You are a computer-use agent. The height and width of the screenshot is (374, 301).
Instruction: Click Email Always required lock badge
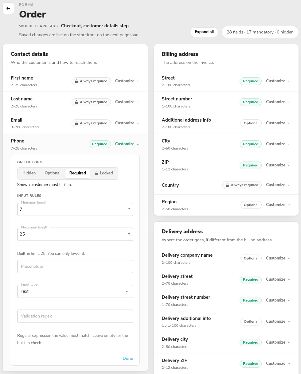(91, 123)
